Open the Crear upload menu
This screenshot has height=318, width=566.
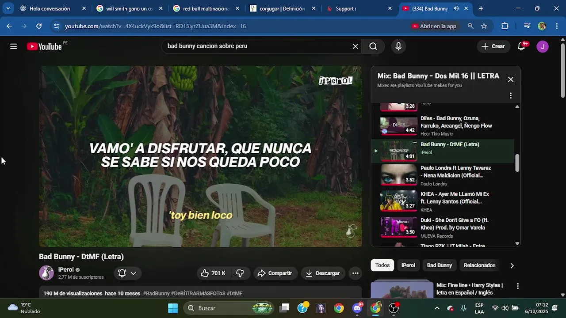point(493,46)
